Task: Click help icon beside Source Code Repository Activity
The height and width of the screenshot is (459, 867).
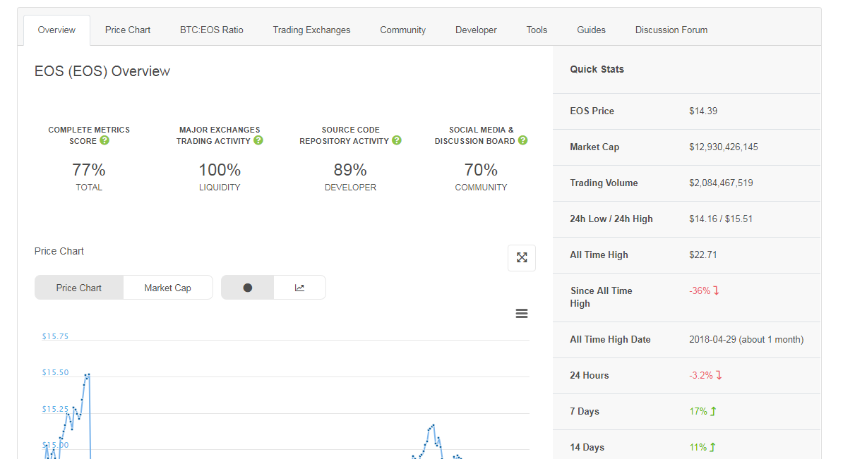Action: point(397,140)
